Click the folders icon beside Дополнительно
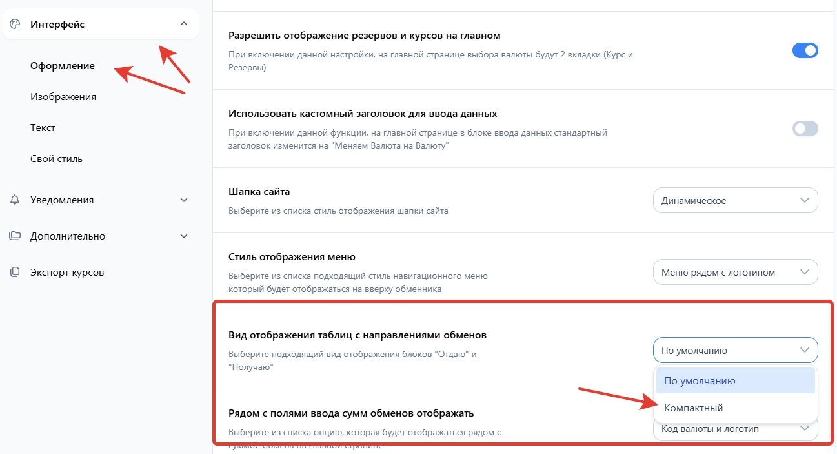837x454 pixels. click(x=15, y=236)
